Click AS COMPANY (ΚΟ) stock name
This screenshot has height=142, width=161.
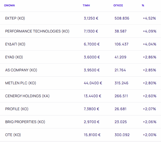click(21, 70)
